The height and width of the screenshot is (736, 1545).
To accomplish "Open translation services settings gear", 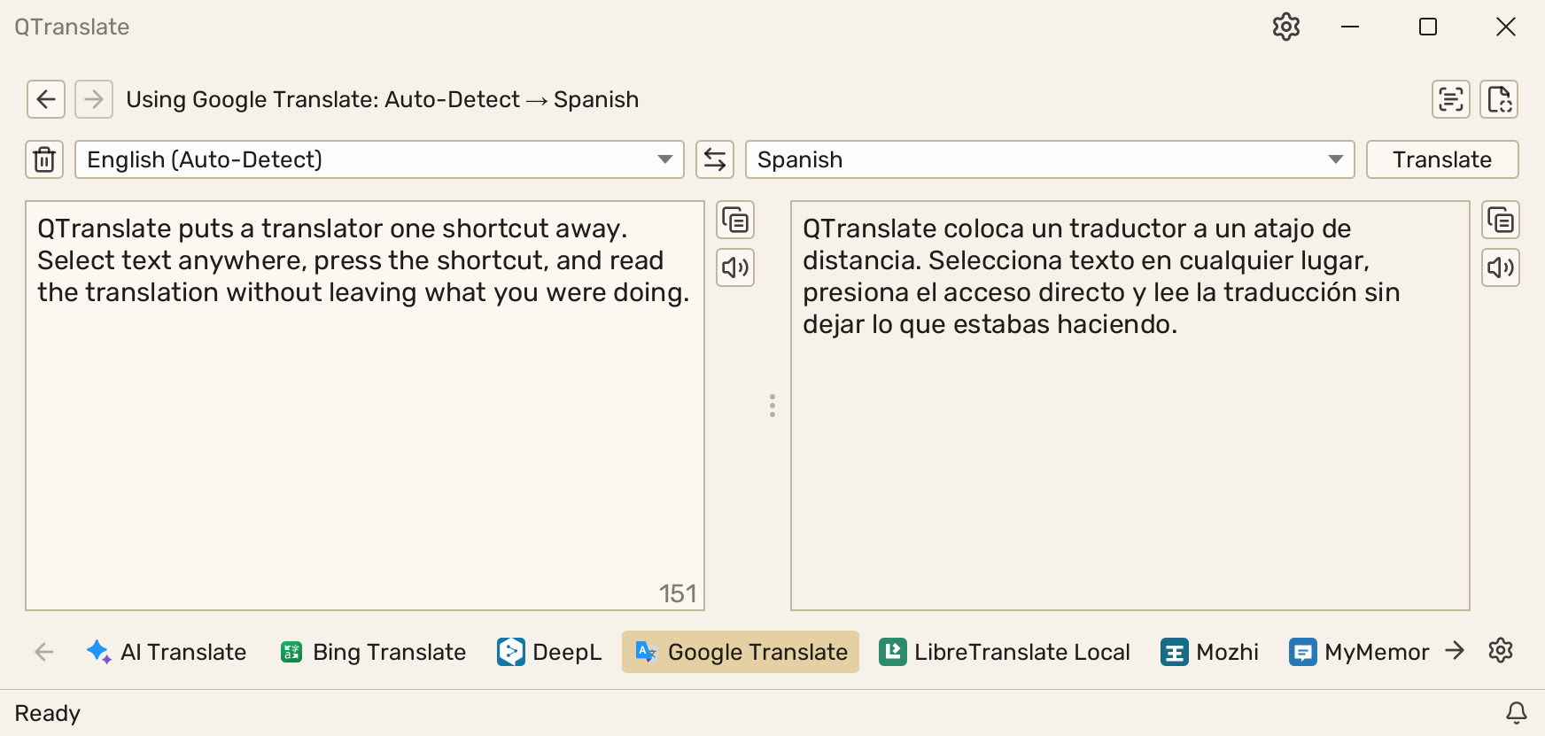I will (1501, 651).
